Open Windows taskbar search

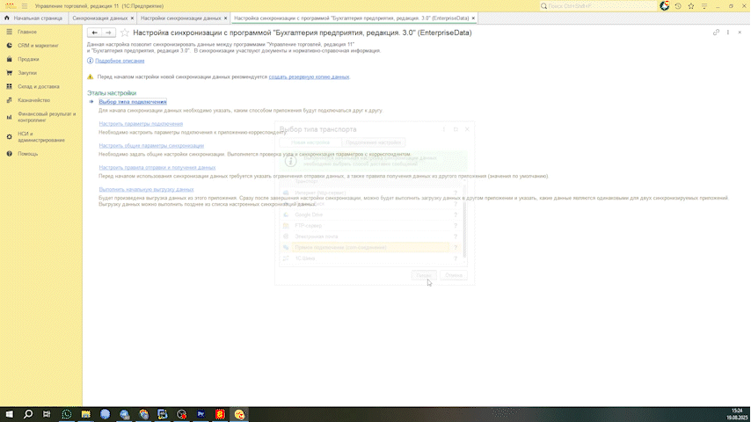click(28, 414)
